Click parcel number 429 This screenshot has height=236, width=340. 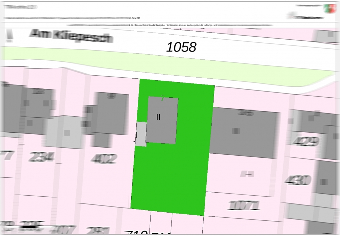306,141
